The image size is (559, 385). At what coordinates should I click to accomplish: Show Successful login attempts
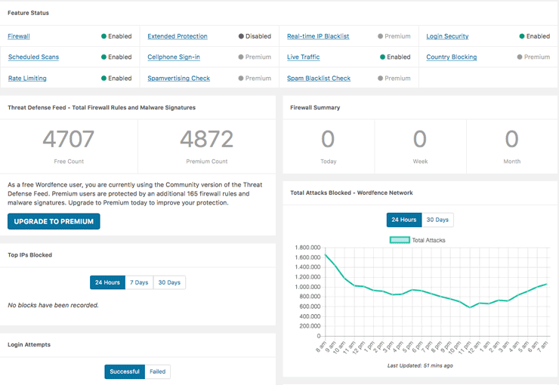coord(125,371)
